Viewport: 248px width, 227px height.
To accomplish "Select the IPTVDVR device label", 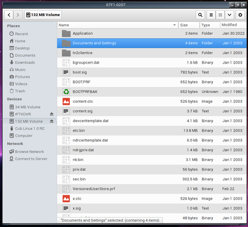I will 23,114.
